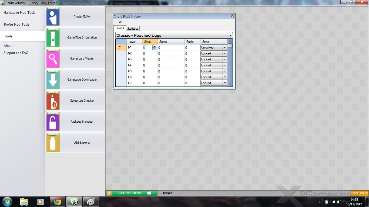This screenshot has height=207, width=369.
Task: Click the Package Manager padlock icon
Action: [x=53, y=122]
